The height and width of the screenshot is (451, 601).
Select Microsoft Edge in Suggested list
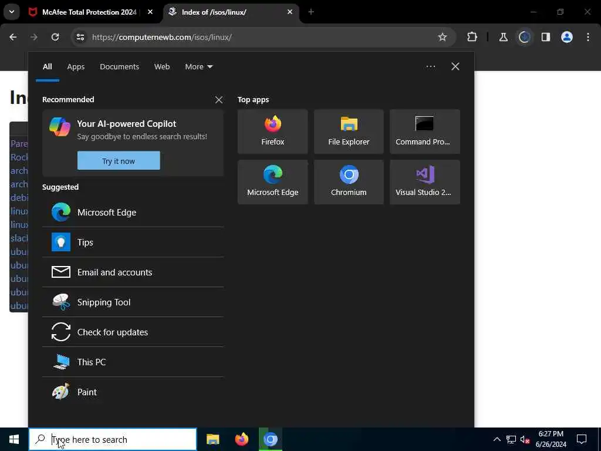[x=133, y=212]
